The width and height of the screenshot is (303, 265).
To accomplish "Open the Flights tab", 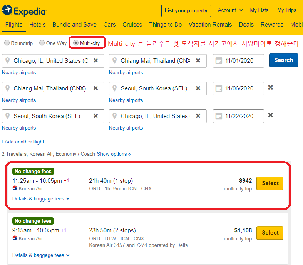I will click(x=14, y=25).
